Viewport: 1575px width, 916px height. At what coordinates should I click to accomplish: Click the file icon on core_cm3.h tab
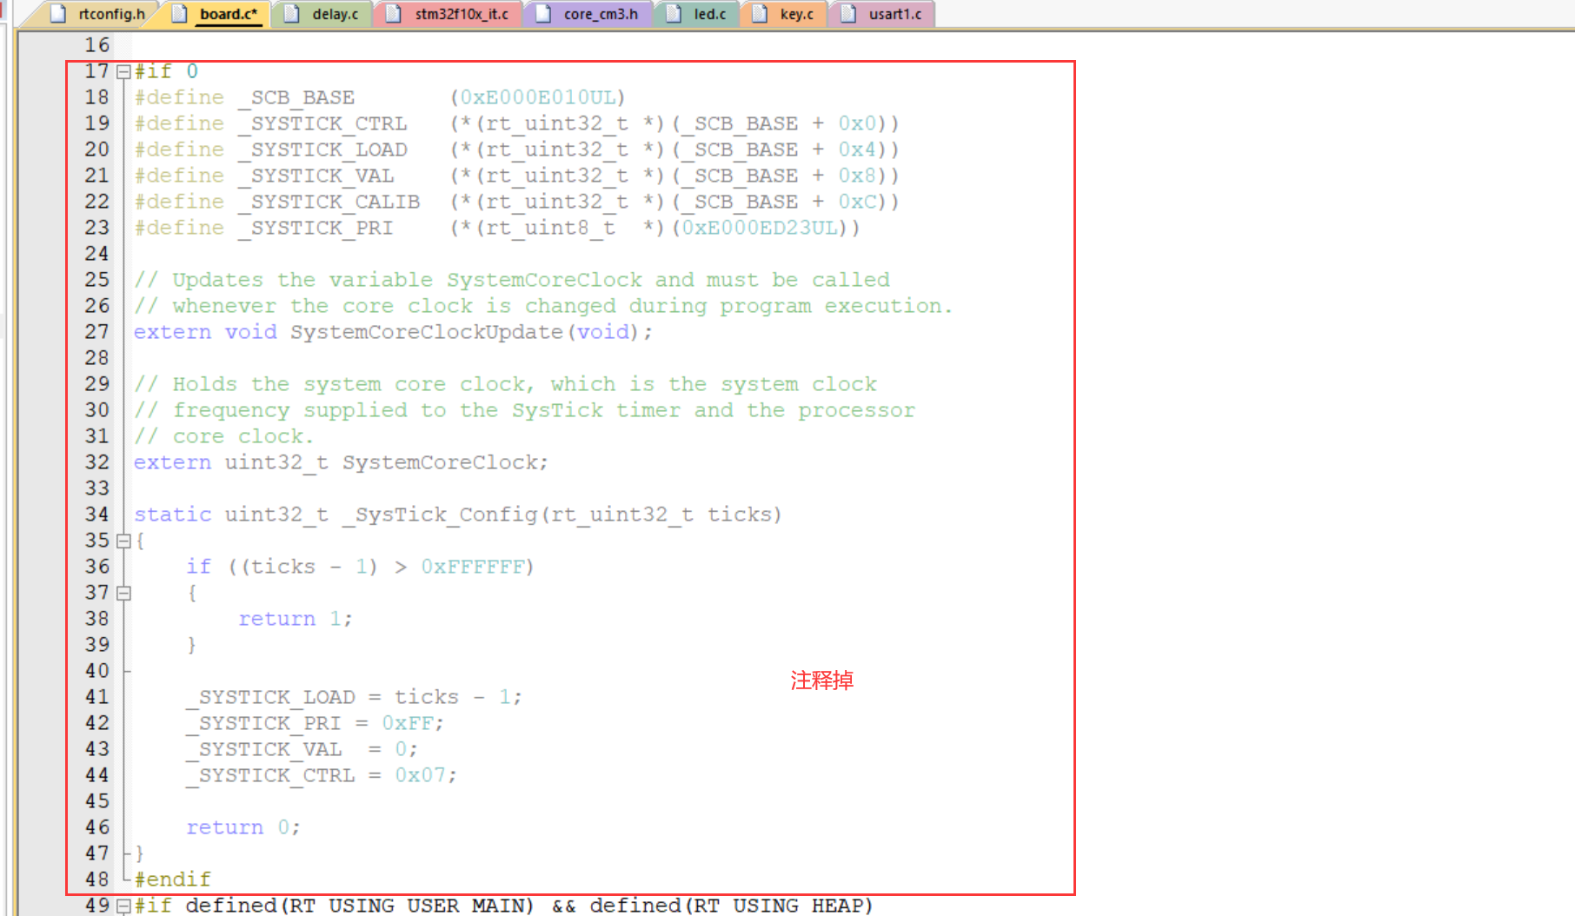click(x=543, y=14)
